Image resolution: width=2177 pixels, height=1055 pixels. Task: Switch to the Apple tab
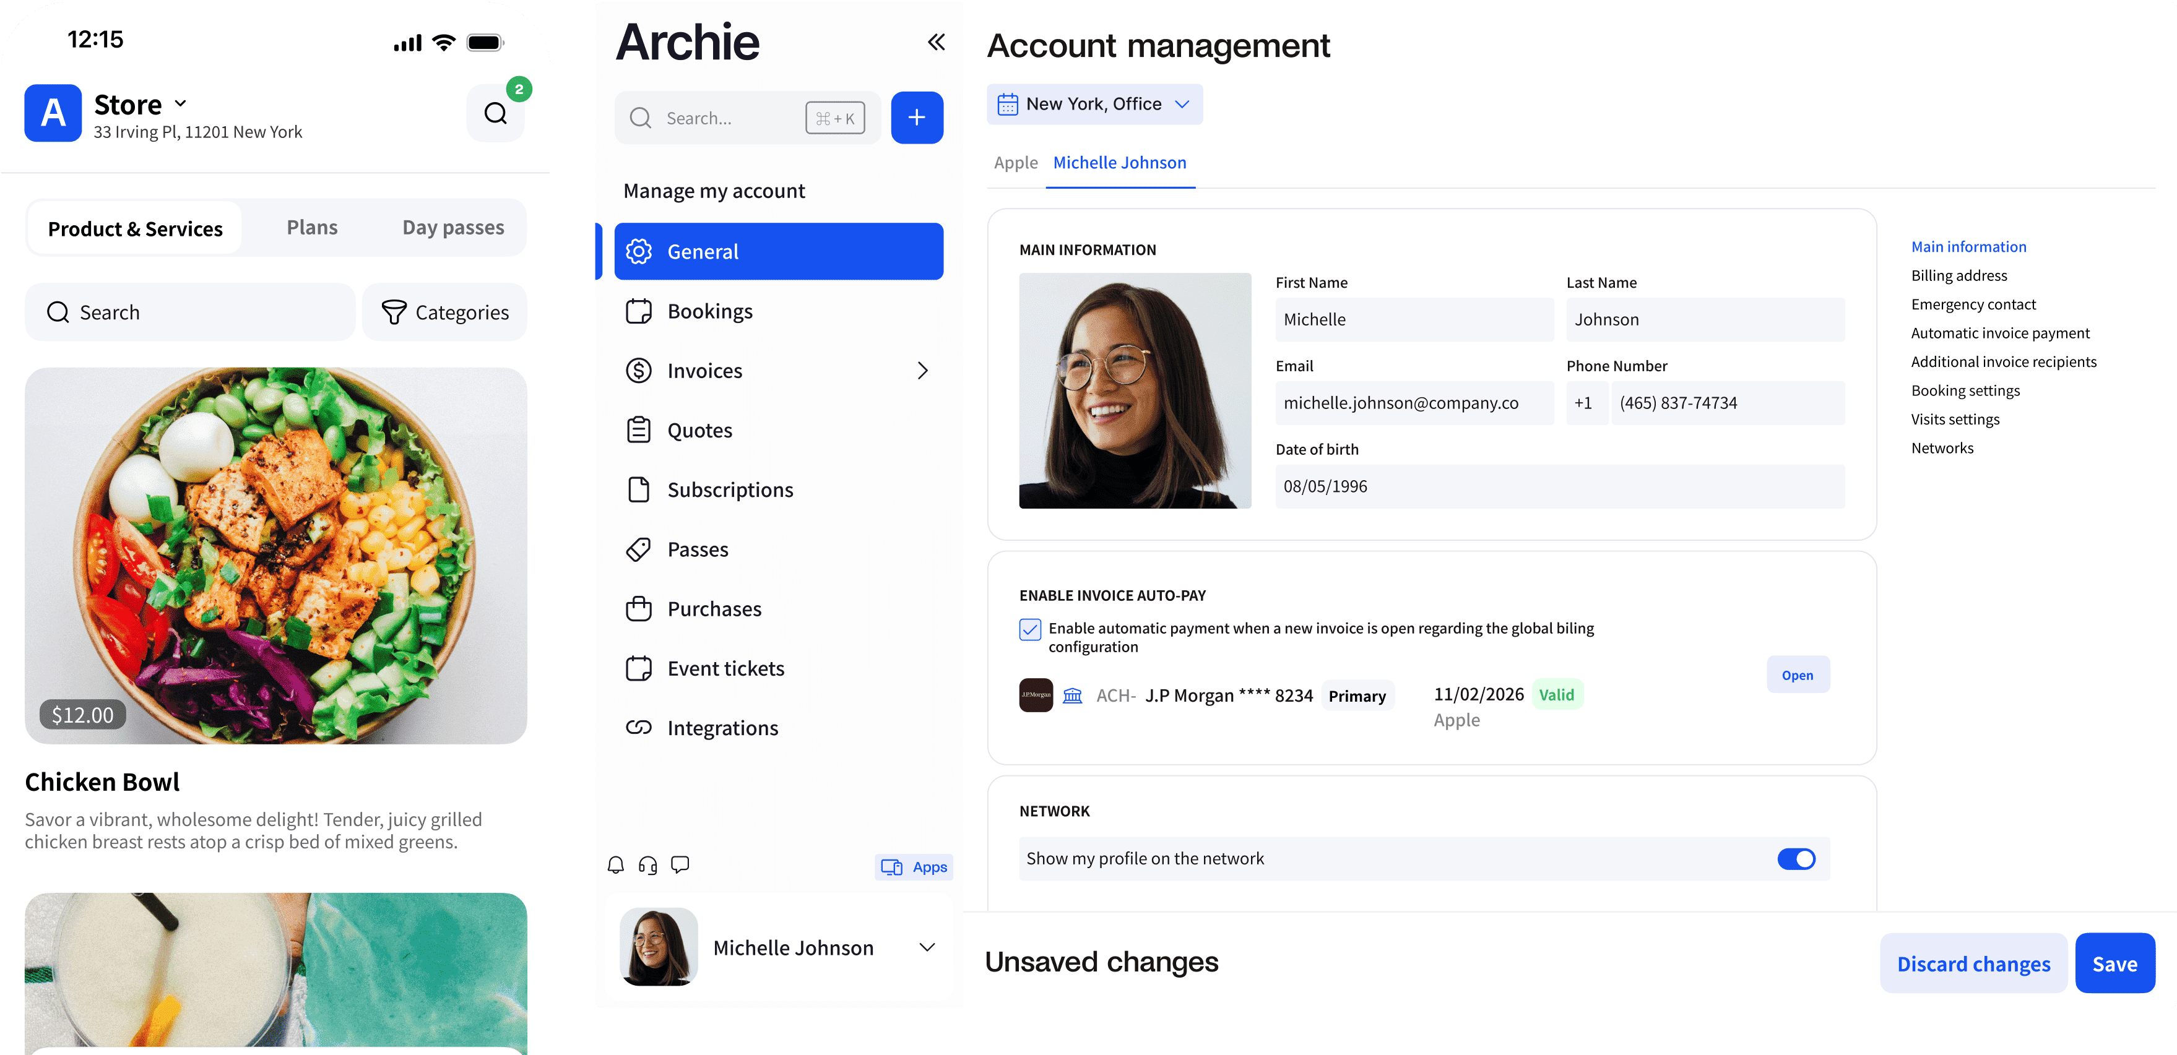(1015, 162)
